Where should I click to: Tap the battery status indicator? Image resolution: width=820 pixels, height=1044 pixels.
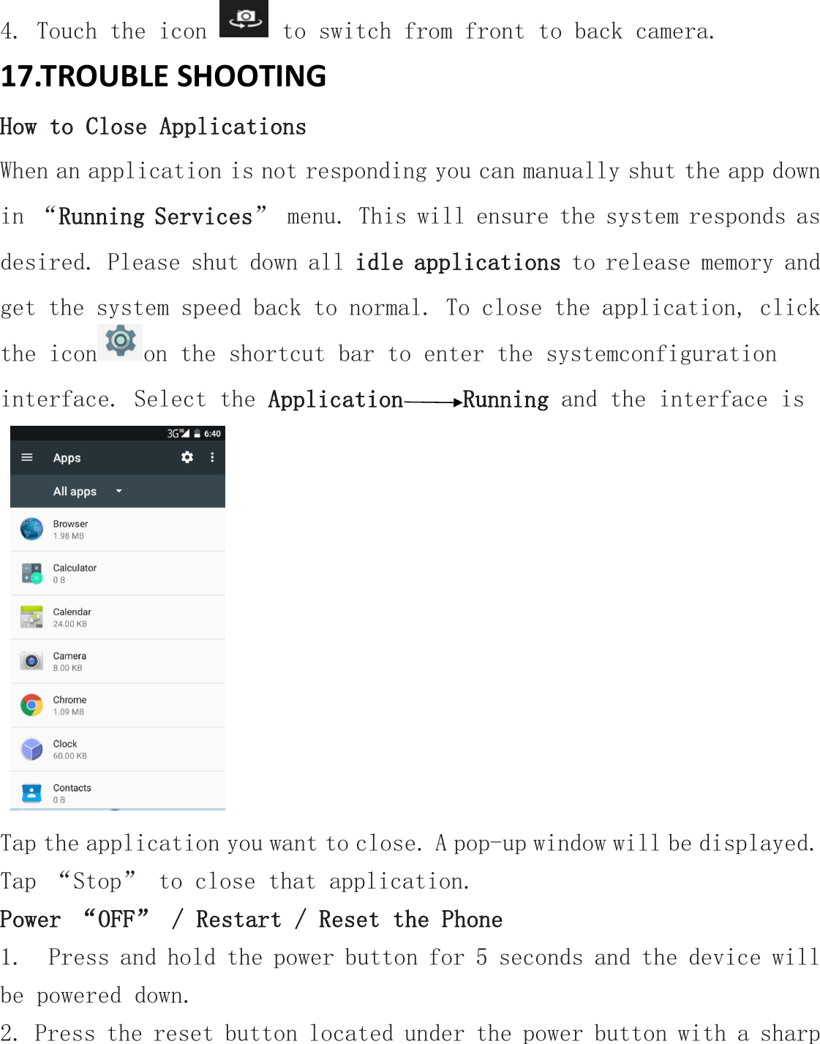click(x=197, y=433)
